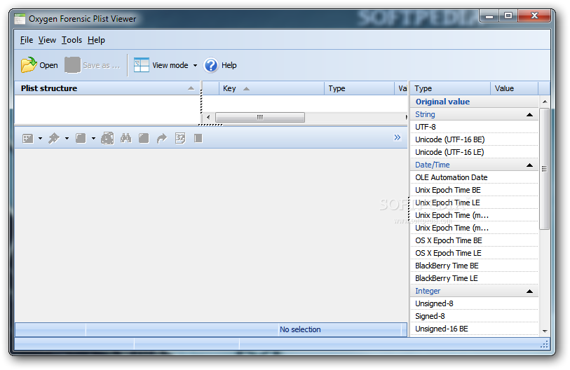Open dropdown arrow next to grid table icon
Image resolution: width=570 pixels, height=370 pixels.
(41, 138)
